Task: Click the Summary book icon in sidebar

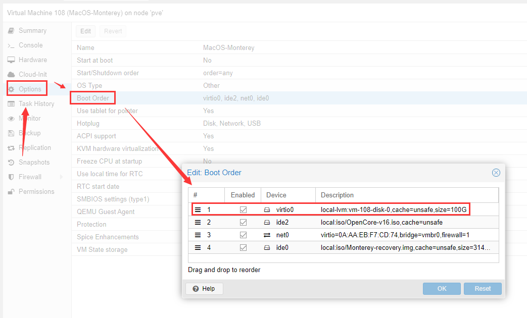Action: coord(11,31)
